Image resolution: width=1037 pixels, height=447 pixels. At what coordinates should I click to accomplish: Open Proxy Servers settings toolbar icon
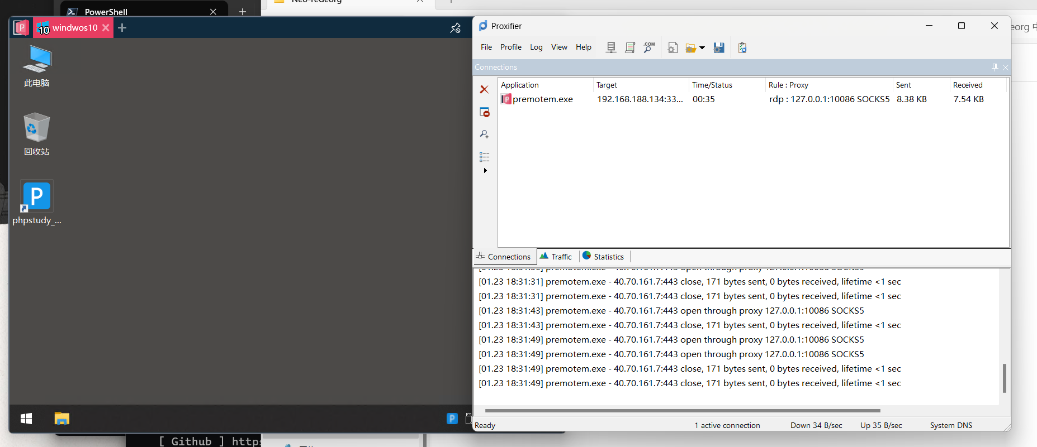point(611,47)
